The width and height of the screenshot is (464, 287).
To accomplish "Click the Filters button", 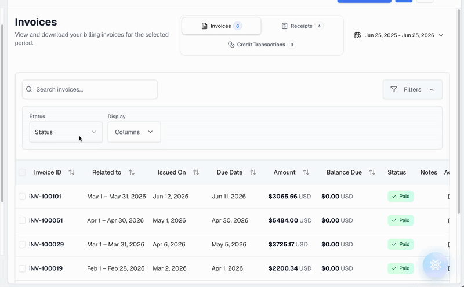I will [x=412, y=89].
